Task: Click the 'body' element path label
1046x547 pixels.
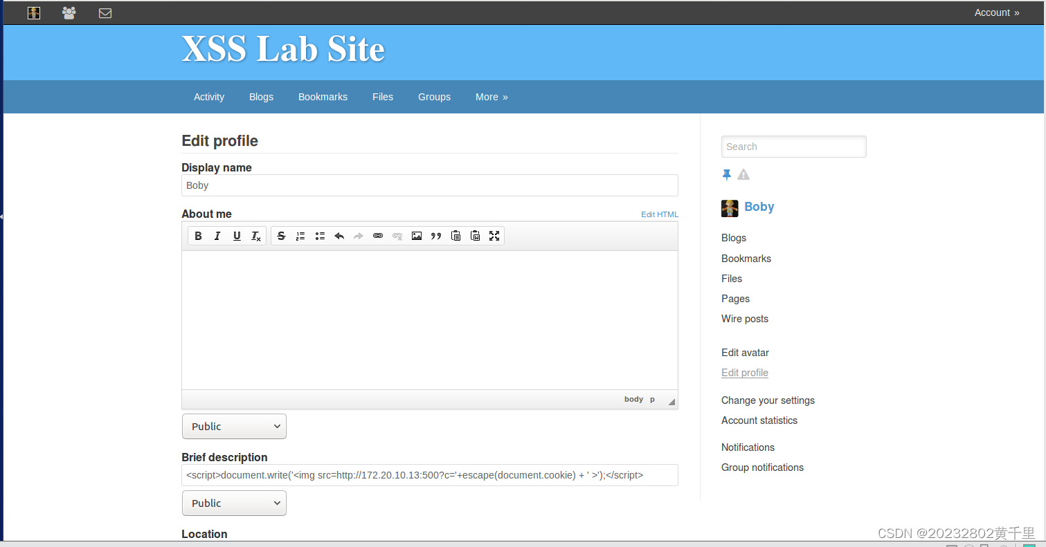Action: pyautogui.click(x=633, y=399)
